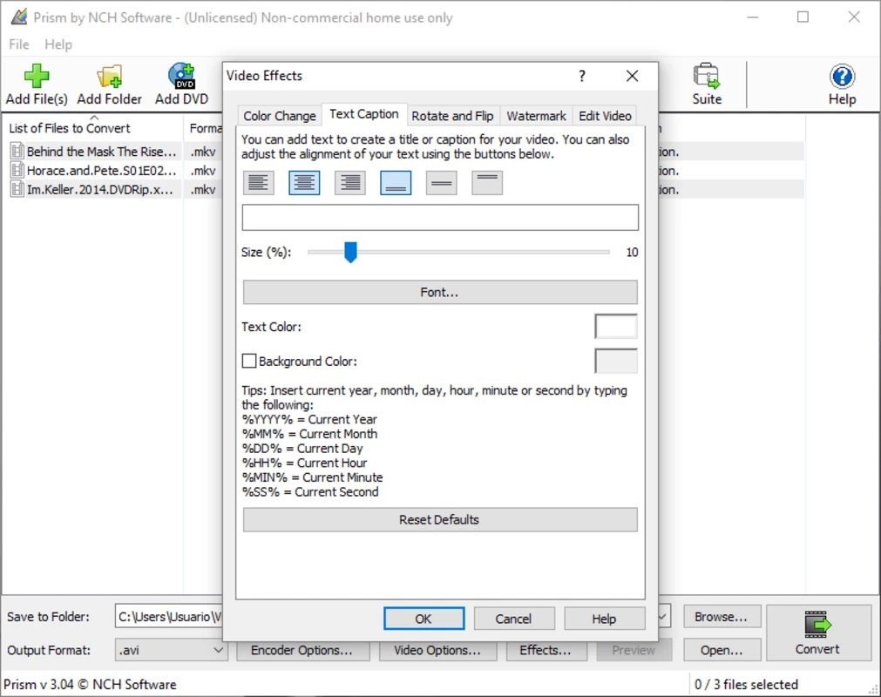Click the Video Effects question mark button
Image resolution: width=881 pixels, height=697 pixels.
[x=582, y=76]
